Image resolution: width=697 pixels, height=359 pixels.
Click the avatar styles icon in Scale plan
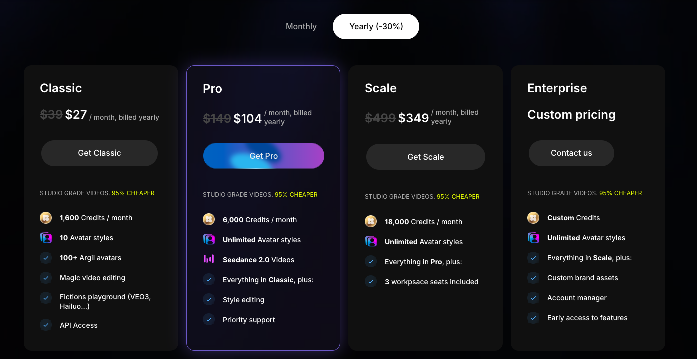(x=371, y=241)
